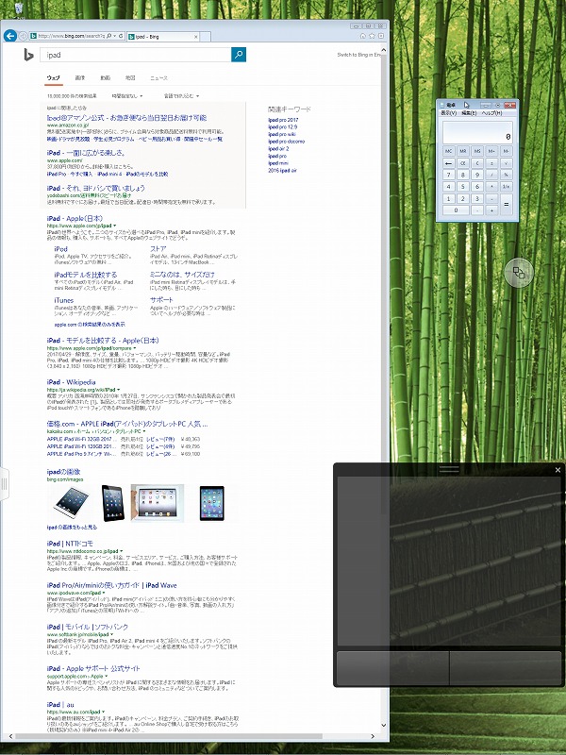
Task: Open related keyword 'ipad pro 2017'
Action: point(283,120)
